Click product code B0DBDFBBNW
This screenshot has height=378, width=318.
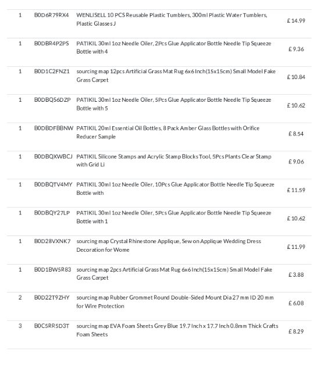click(x=53, y=129)
